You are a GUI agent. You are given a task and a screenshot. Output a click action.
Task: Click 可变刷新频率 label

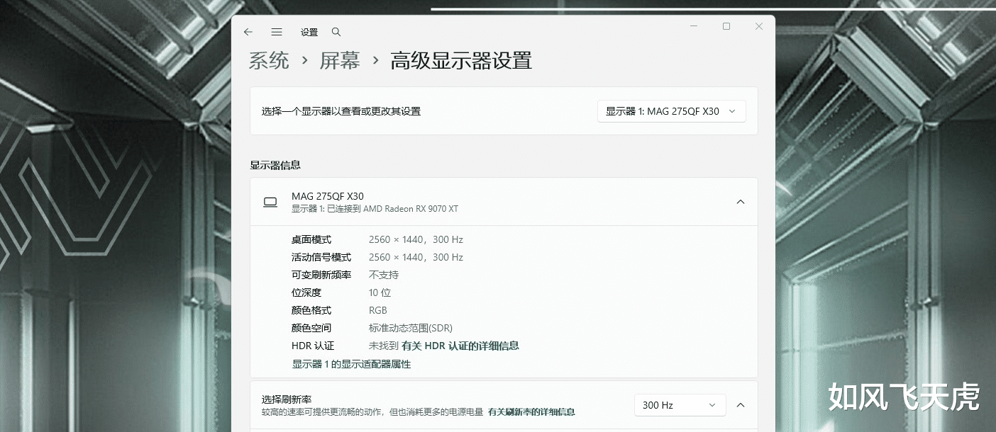(x=321, y=275)
